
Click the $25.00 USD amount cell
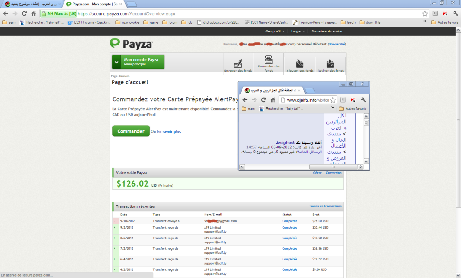coord(320,221)
